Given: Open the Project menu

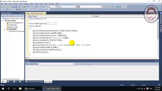Looking at the screenshot, I should coord(15,4).
